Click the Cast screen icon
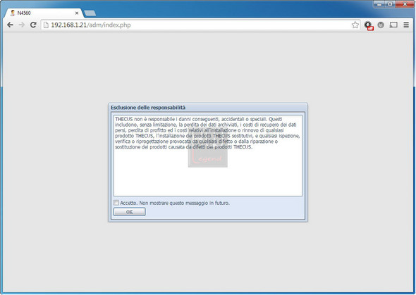Image resolution: width=416 pixels, height=295 pixels. click(x=393, y=25)
